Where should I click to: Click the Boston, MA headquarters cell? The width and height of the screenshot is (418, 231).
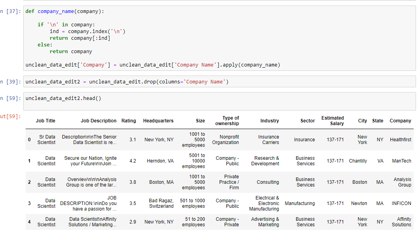point(161,182)
